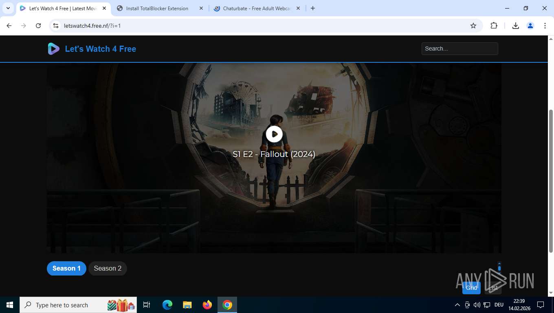Expand the tab search dropdown

[x=8, y=8]
